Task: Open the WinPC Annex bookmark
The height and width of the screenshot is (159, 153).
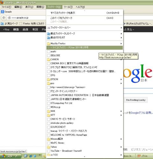Action: click(85, 143)
